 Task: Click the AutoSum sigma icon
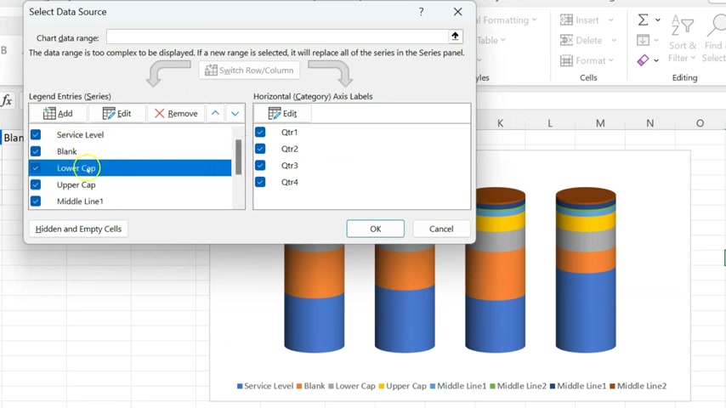(644, 20)
